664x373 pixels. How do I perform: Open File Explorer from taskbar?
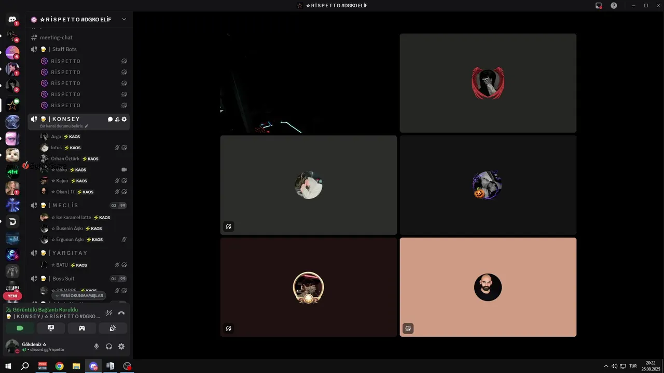pyautogui.click(x=76, y=366)
